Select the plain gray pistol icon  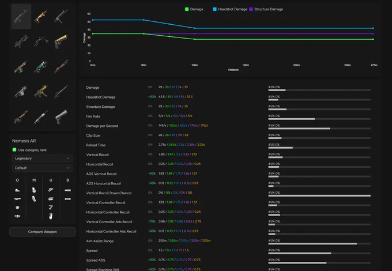click(61, 116)
